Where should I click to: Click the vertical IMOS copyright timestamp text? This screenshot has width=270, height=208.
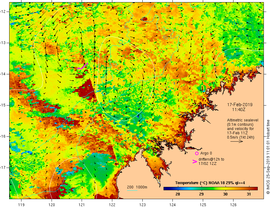(x=268, y=157)
